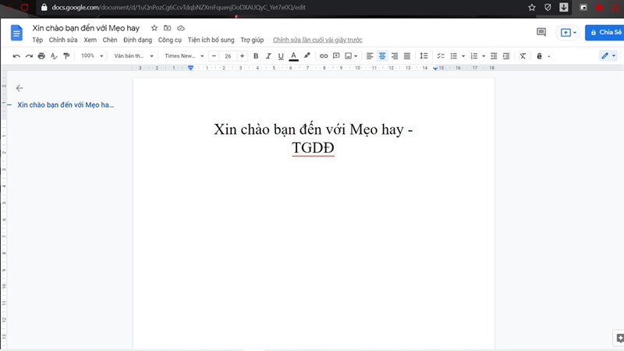Open the input tools icon

click(539, 56)
